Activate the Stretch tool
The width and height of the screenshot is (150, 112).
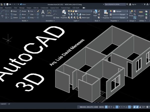(x=14, y=18)
